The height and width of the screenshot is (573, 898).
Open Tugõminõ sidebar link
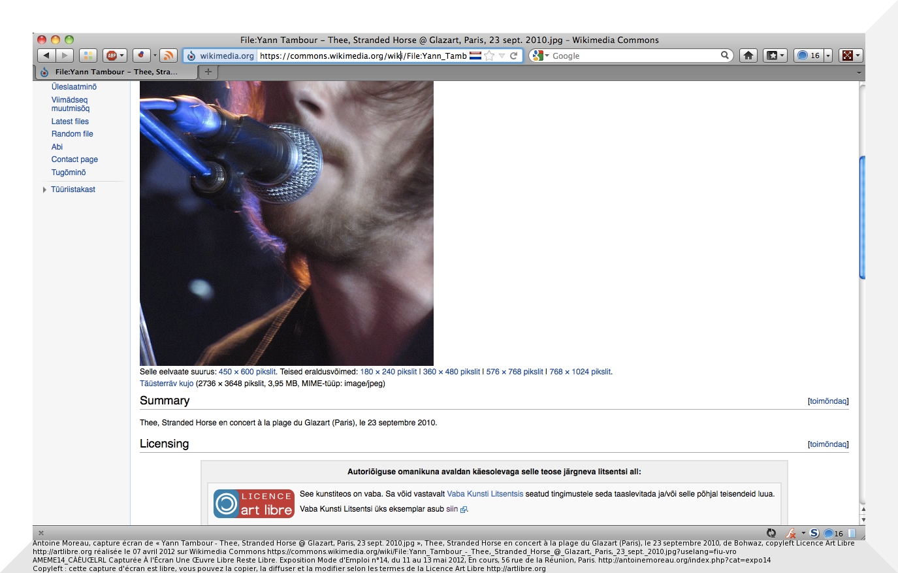69,172
